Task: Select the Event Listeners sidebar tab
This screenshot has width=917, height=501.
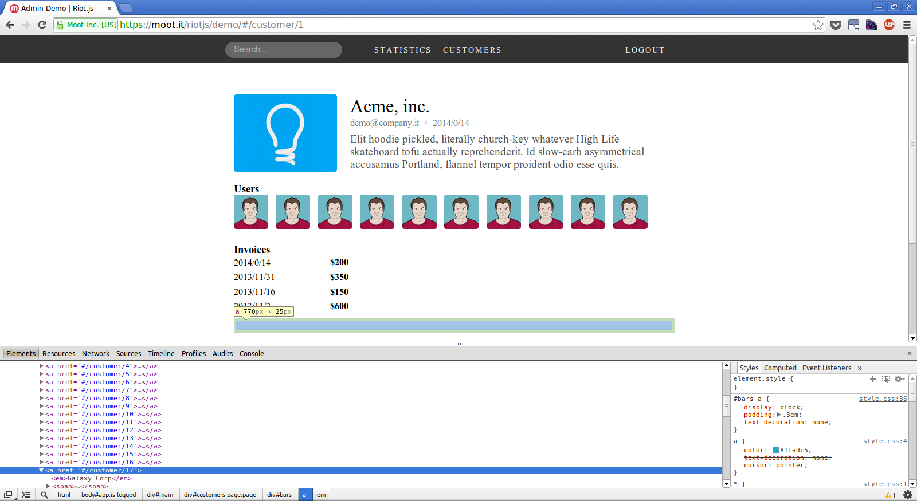Action: click(x=826, y=368)
